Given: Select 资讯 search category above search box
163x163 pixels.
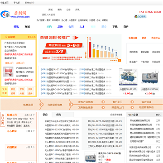Looking at the screenshot, I should pos(77,10).
